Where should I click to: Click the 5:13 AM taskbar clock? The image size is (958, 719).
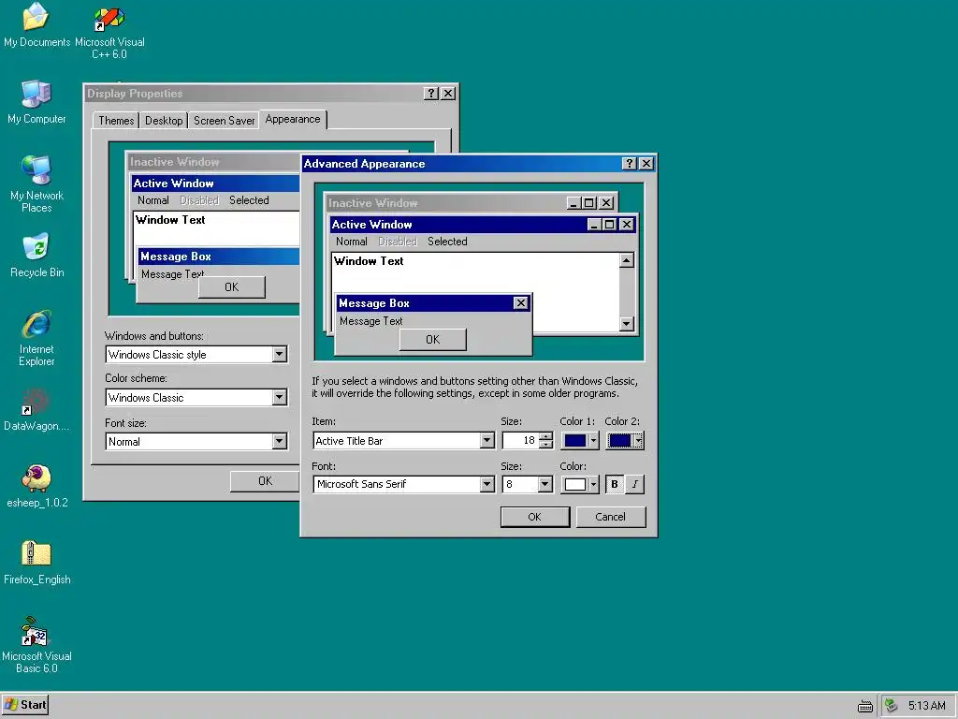(x=926, y=706)
